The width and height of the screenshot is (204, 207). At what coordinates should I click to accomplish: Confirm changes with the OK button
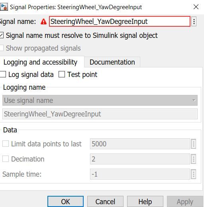tap(65, 201)
